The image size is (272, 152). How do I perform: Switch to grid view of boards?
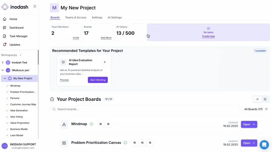pos(265,99)
